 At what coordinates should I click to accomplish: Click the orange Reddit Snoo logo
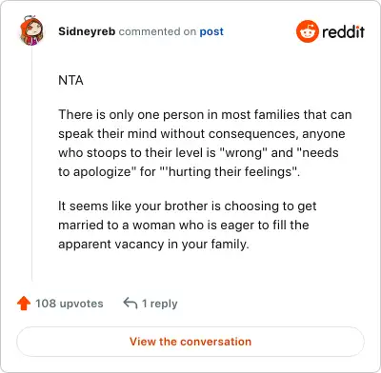pyautogui.click(x=307, y=31)
